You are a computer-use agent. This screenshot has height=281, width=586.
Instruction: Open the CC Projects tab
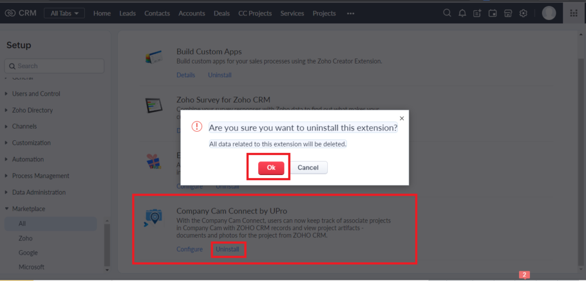255,14
